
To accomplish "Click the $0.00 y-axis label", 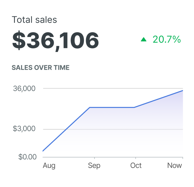I will [28, 157].
